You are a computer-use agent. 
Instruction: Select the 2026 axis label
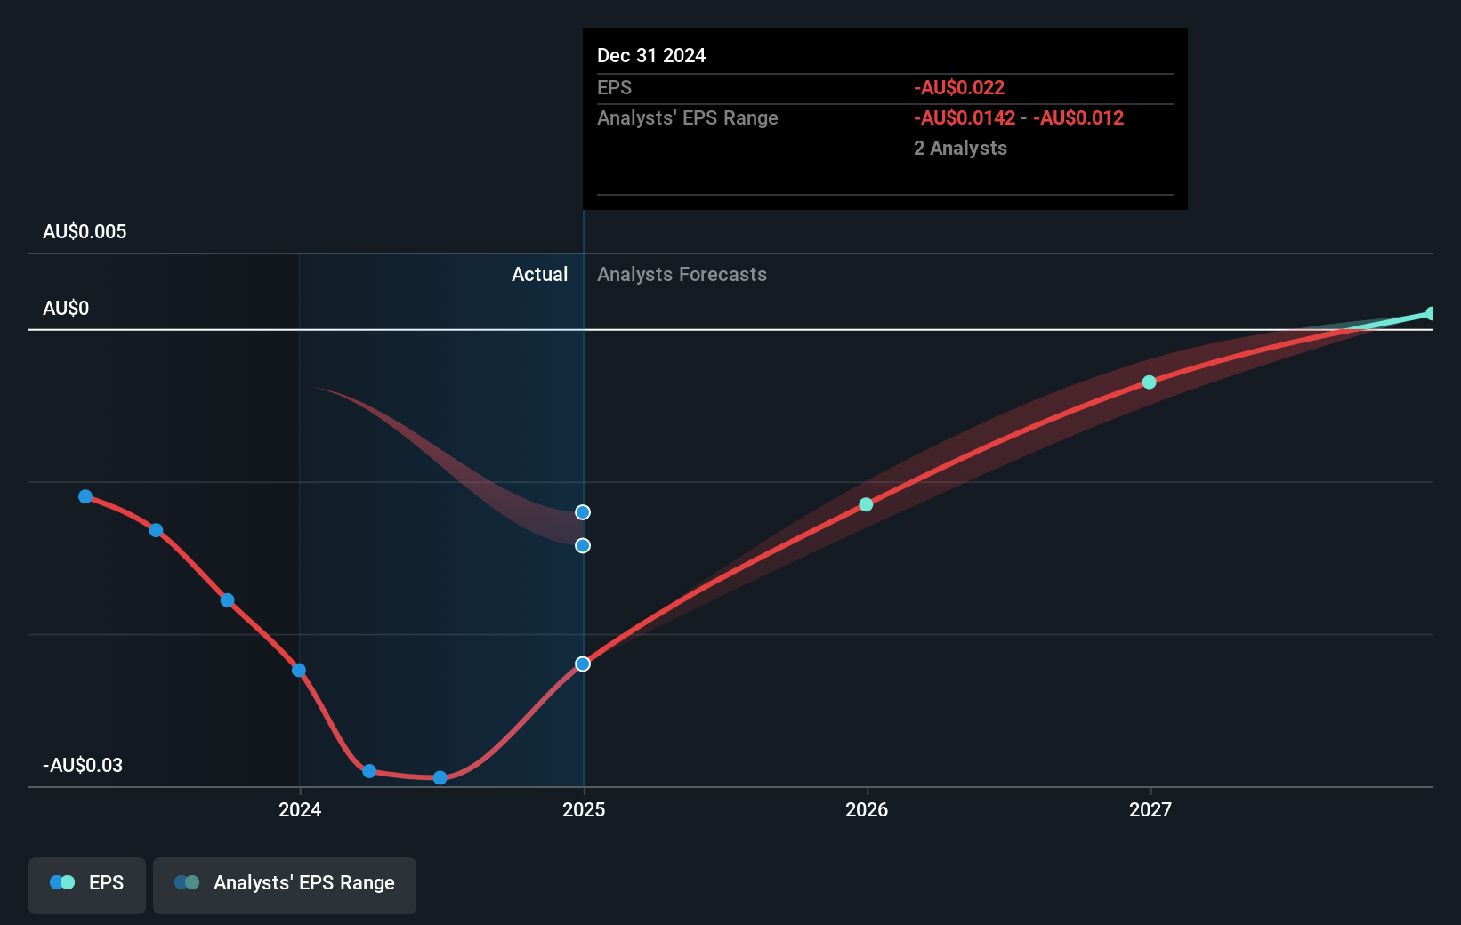click(x=868, y=810)
